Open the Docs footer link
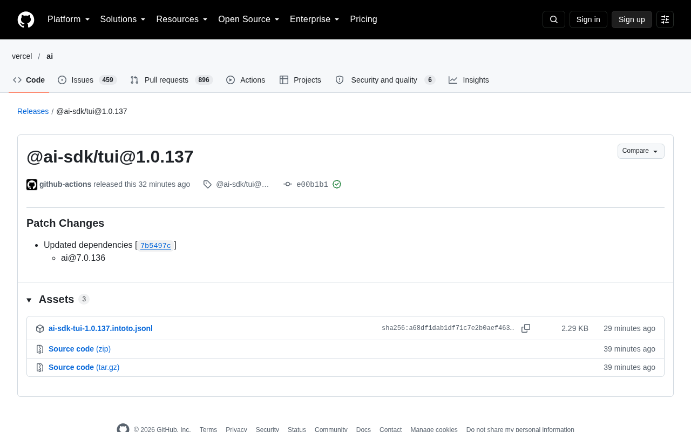Viewport: 691px width, 432px height. click(363, 429)
